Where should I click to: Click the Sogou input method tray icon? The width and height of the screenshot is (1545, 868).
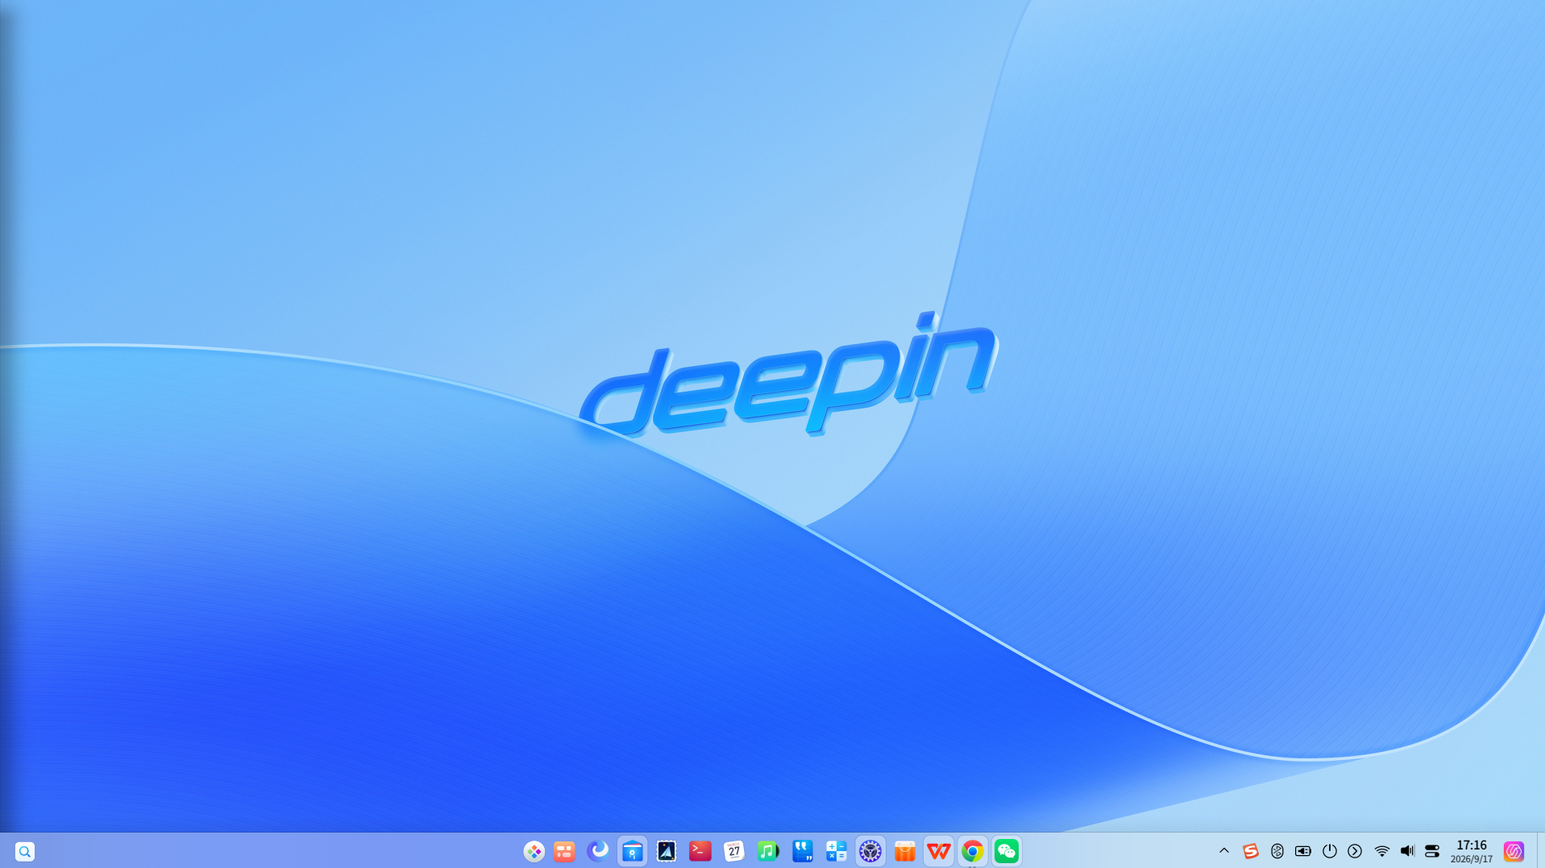tap(1251, 851)
